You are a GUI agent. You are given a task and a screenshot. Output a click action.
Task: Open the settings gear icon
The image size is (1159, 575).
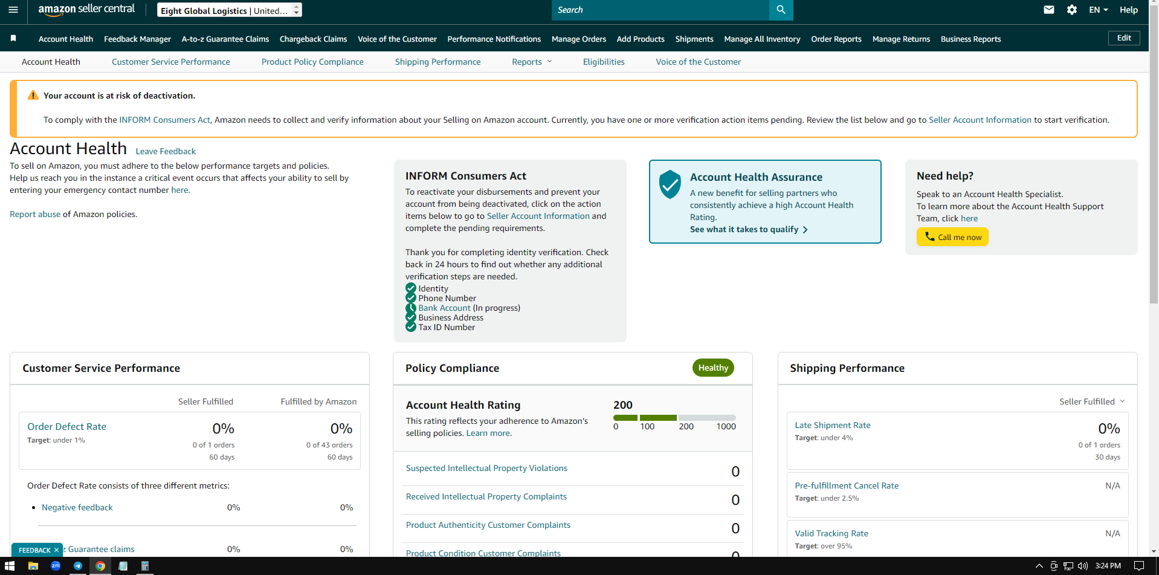point(1072,10)
